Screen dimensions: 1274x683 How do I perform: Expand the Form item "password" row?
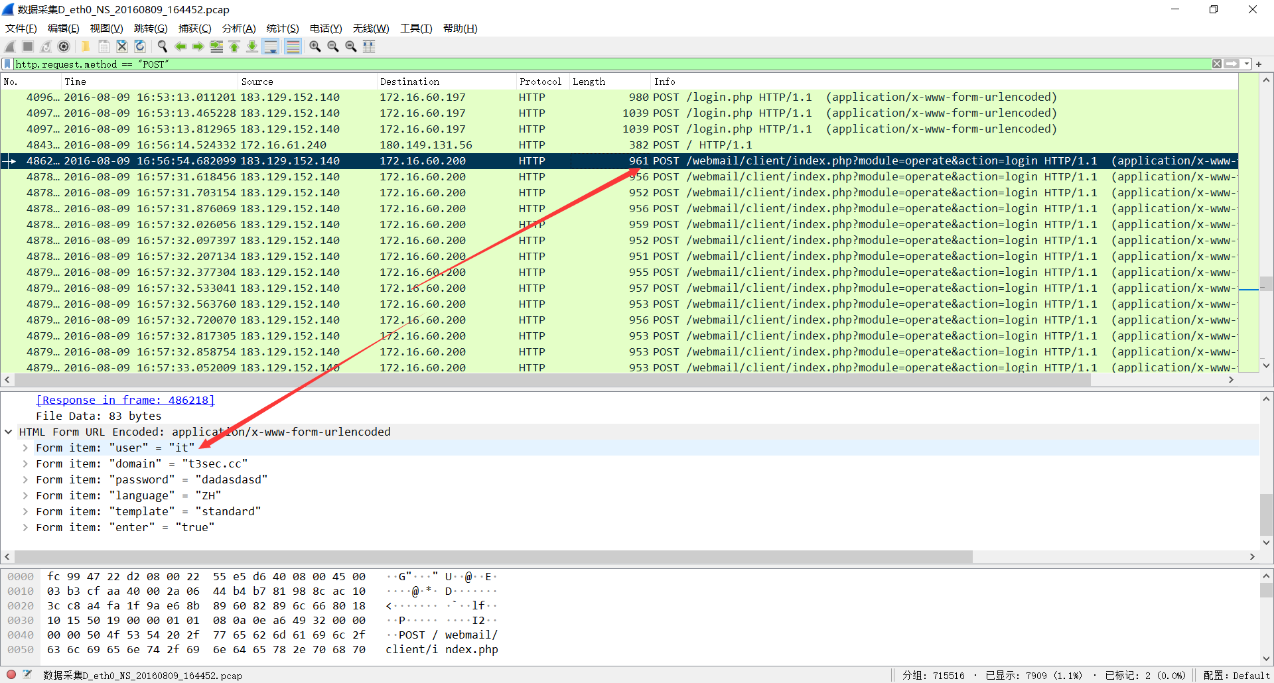[25, 479]
